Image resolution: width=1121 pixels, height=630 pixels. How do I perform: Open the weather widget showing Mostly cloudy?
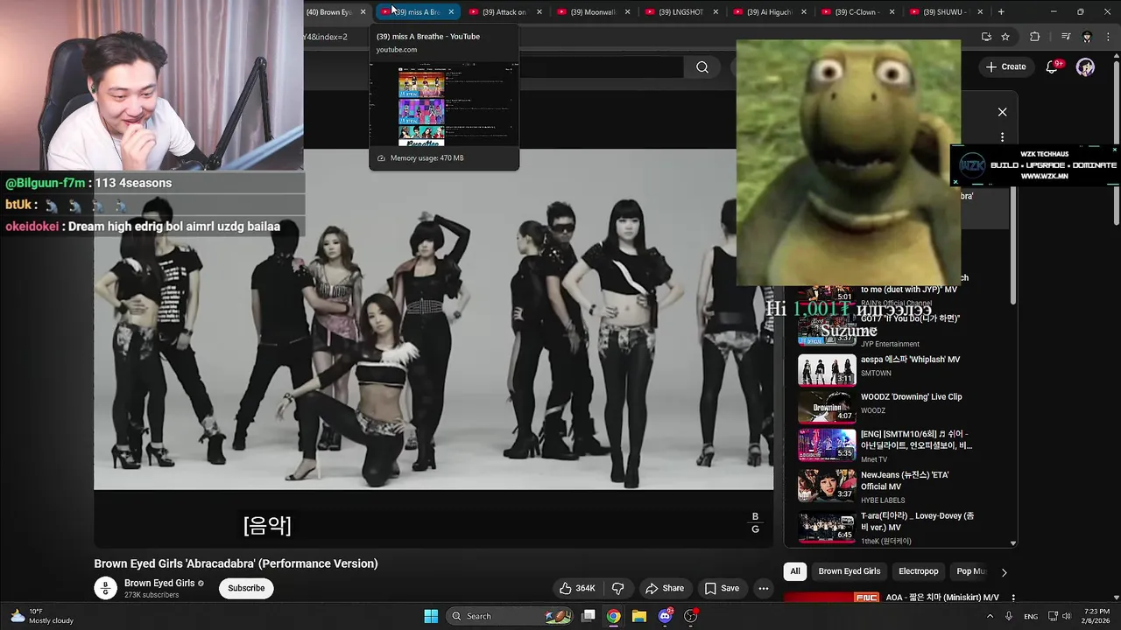point(42,616)
